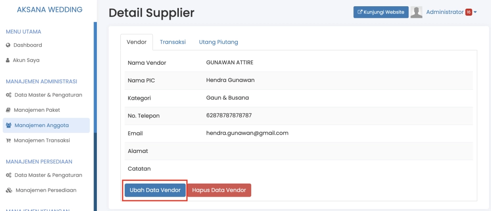
Task: Switch to the Utang Piutang tab
Action: 219,42
